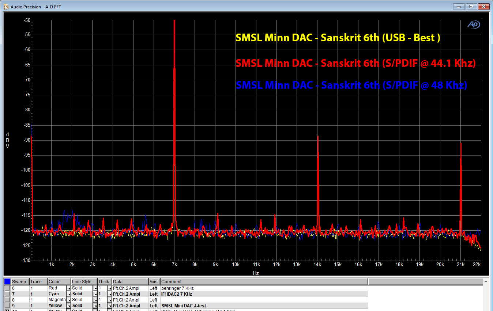Click the Data column header
493x311 pixels.
tap(130, 281)
